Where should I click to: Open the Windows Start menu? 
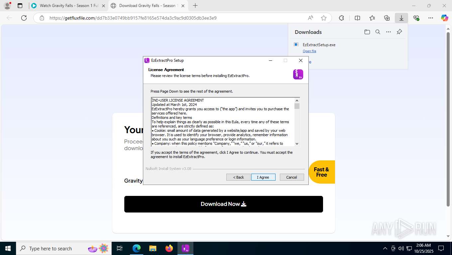click(8, 248)
